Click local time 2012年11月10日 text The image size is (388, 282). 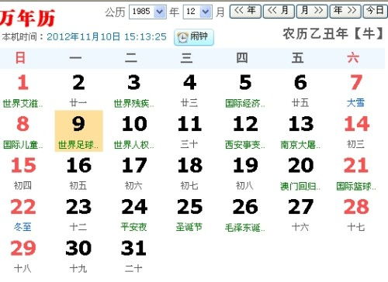pos(106,37)
